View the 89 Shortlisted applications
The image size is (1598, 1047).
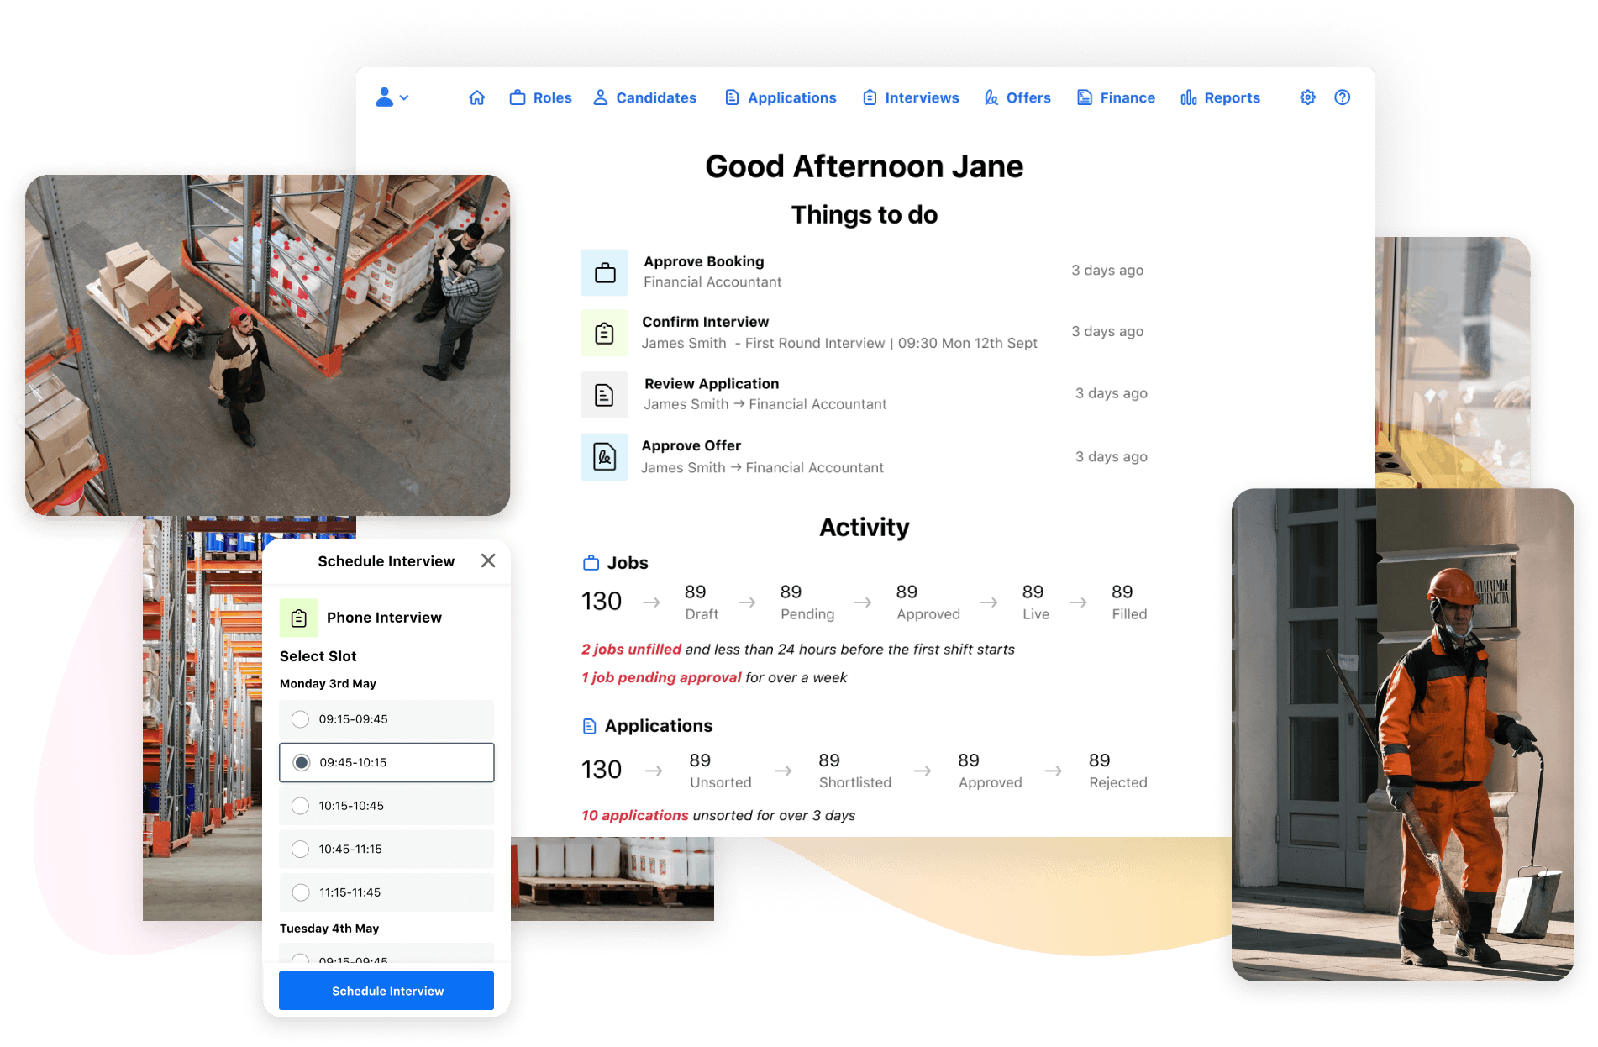[x=854, y=771]
